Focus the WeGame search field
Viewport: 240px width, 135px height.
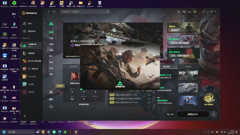tap(85, 12)
